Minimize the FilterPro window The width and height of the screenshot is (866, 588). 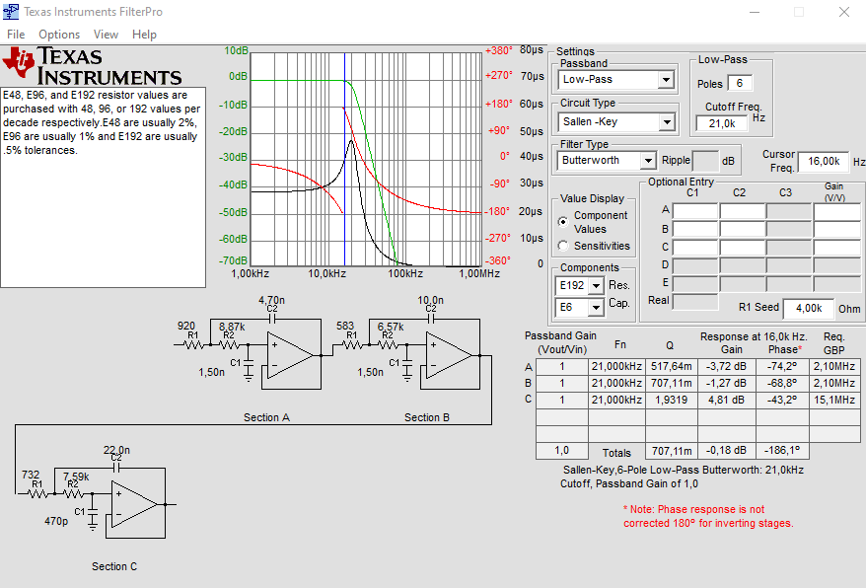tap(755, 12)
